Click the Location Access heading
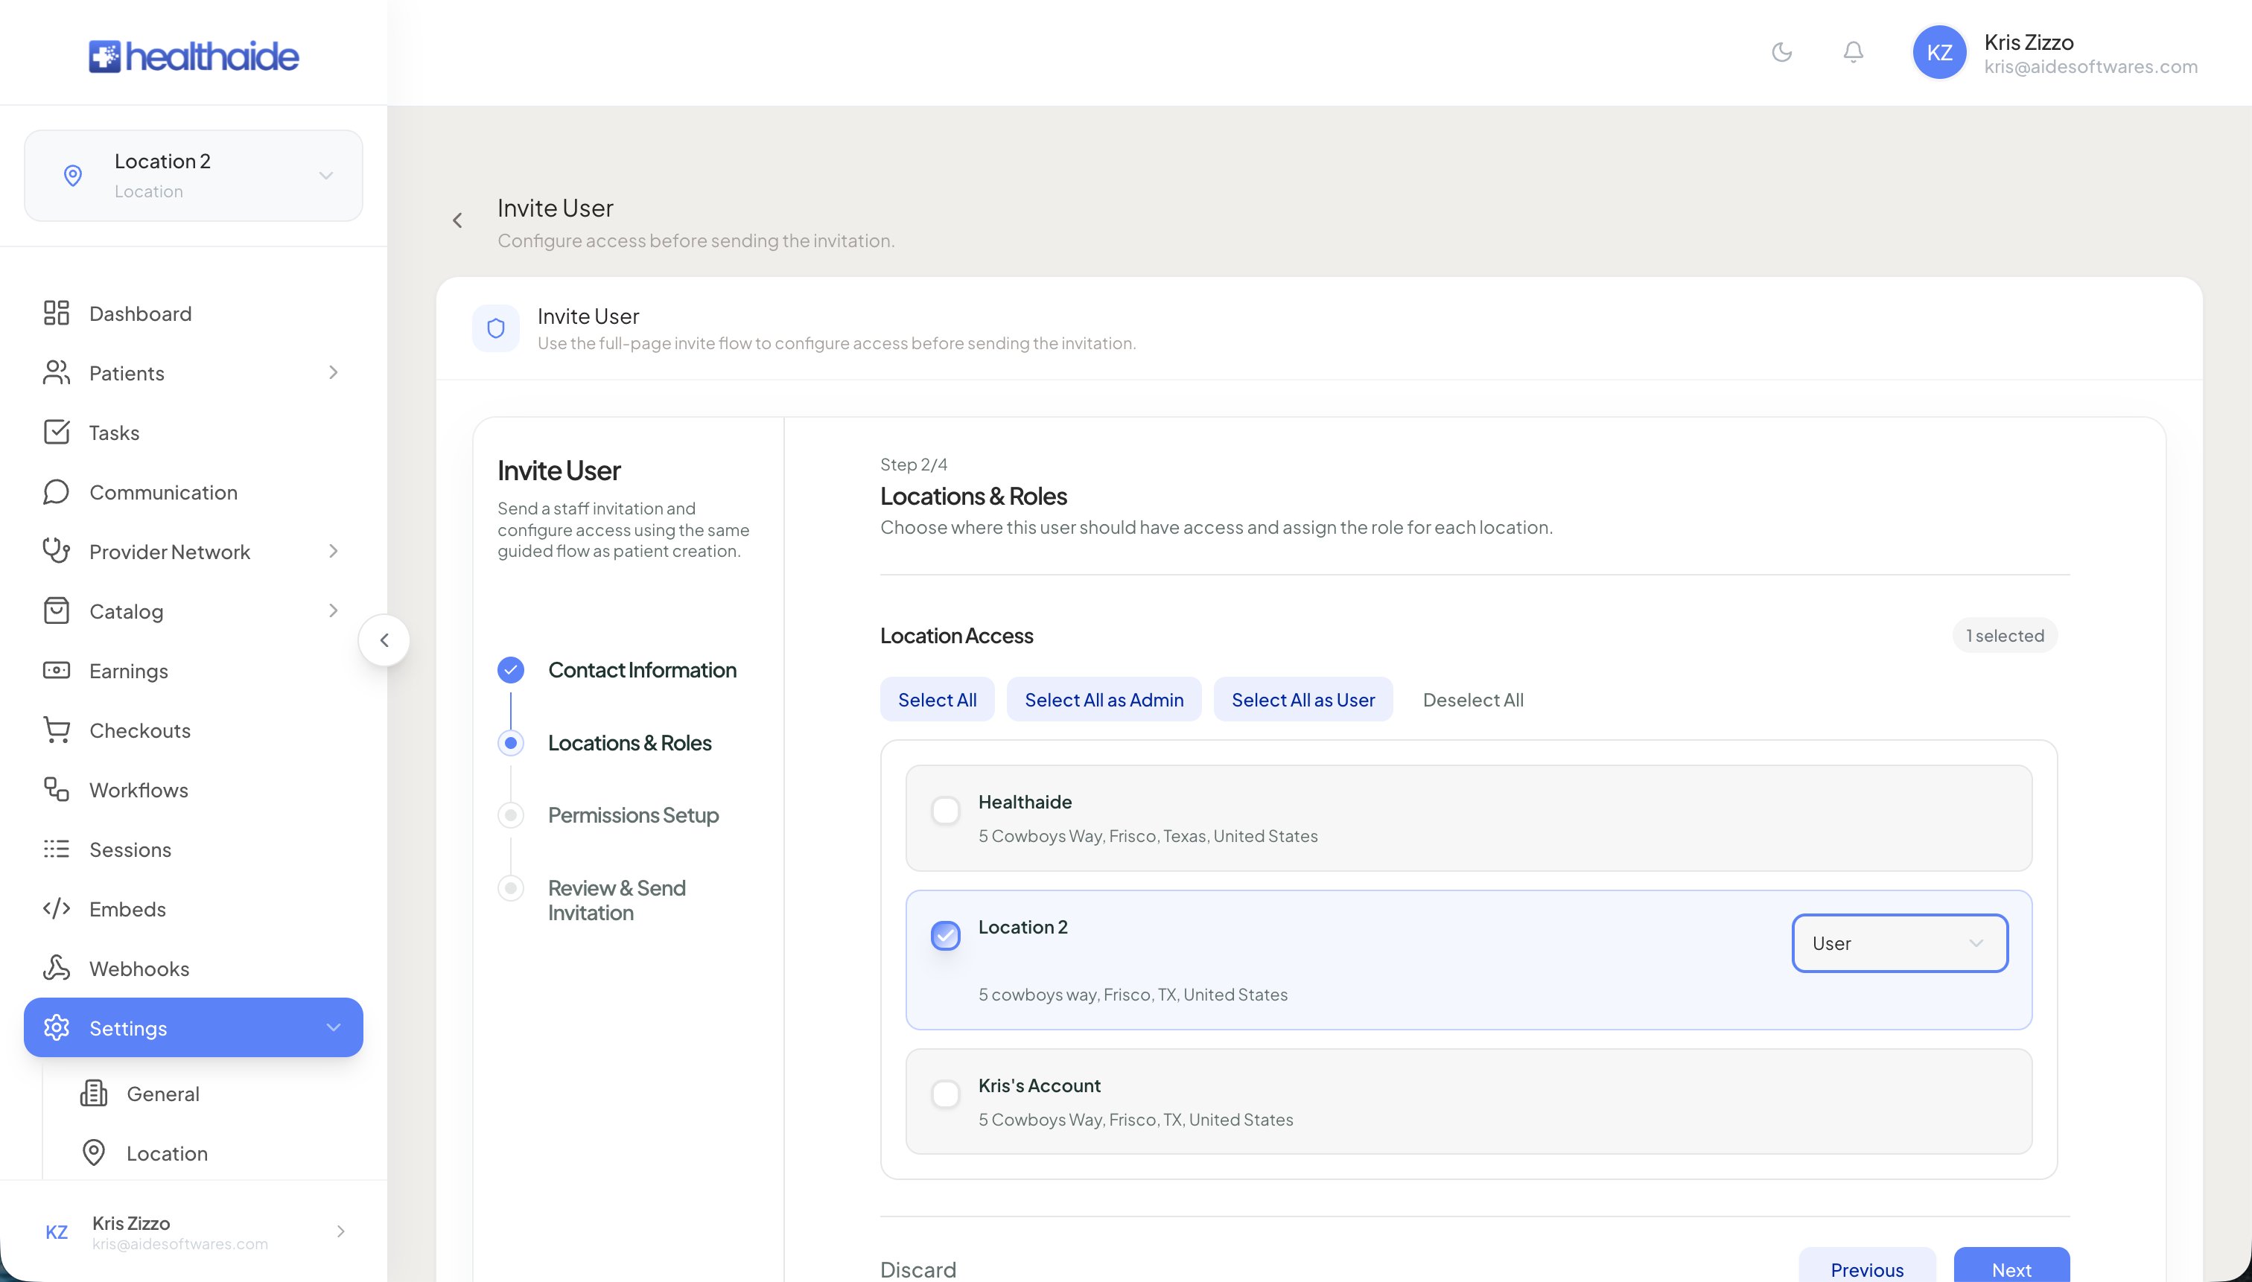This screenshot has width=2252, height=1282. [956, 636]
